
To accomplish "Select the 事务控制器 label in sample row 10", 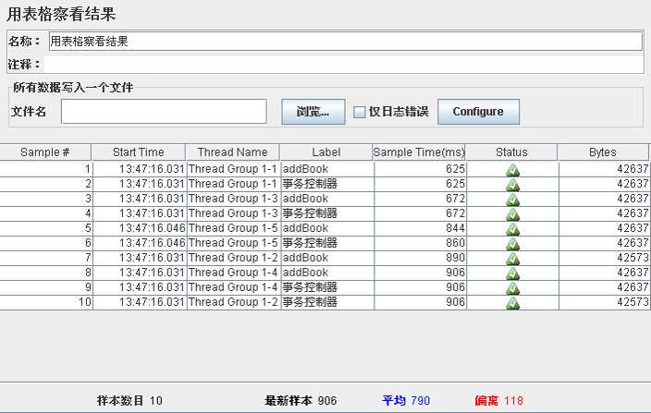I will [310, 302].
